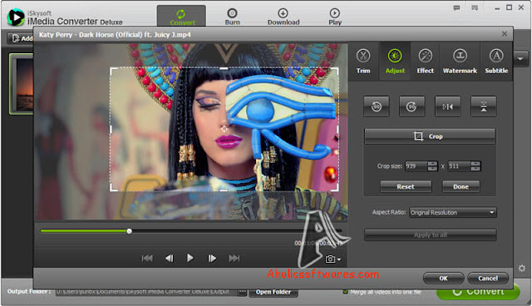Toggle Merge all videos into one file
This screenshot has height=306, width=532.
point(346,292)
